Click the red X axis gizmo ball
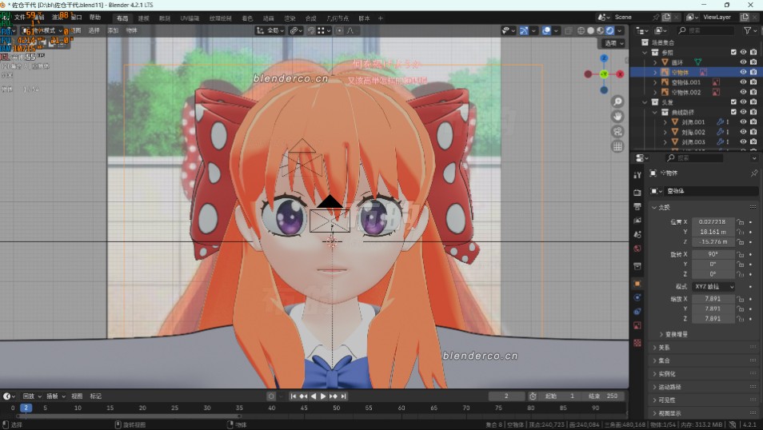 tap(620, 74)
